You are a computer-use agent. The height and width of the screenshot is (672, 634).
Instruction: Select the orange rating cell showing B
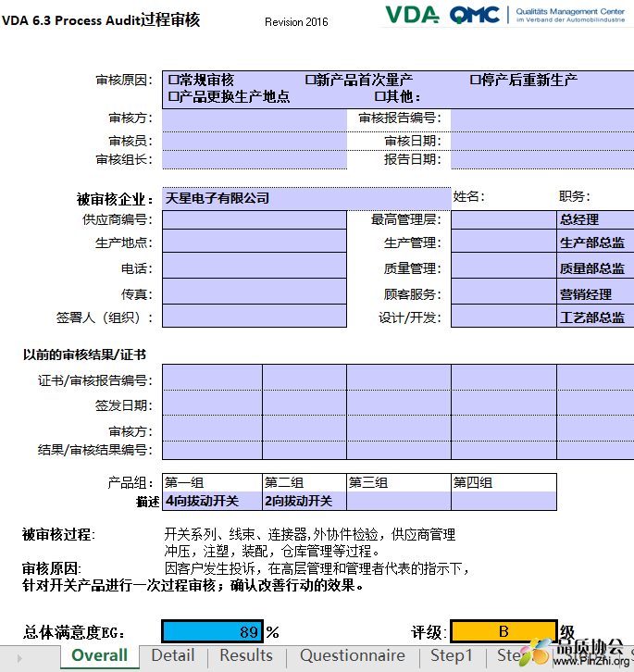[503, 631]
